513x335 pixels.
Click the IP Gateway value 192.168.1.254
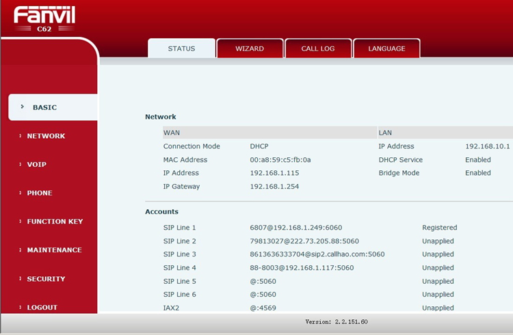(274, 187)
